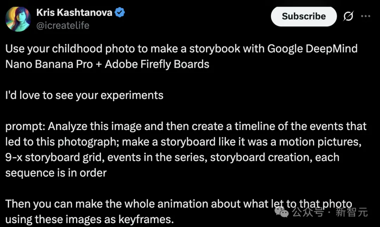Click the Grok slashed-circle icon
This screenshot has height=227, width=380.
click(348, 17)
